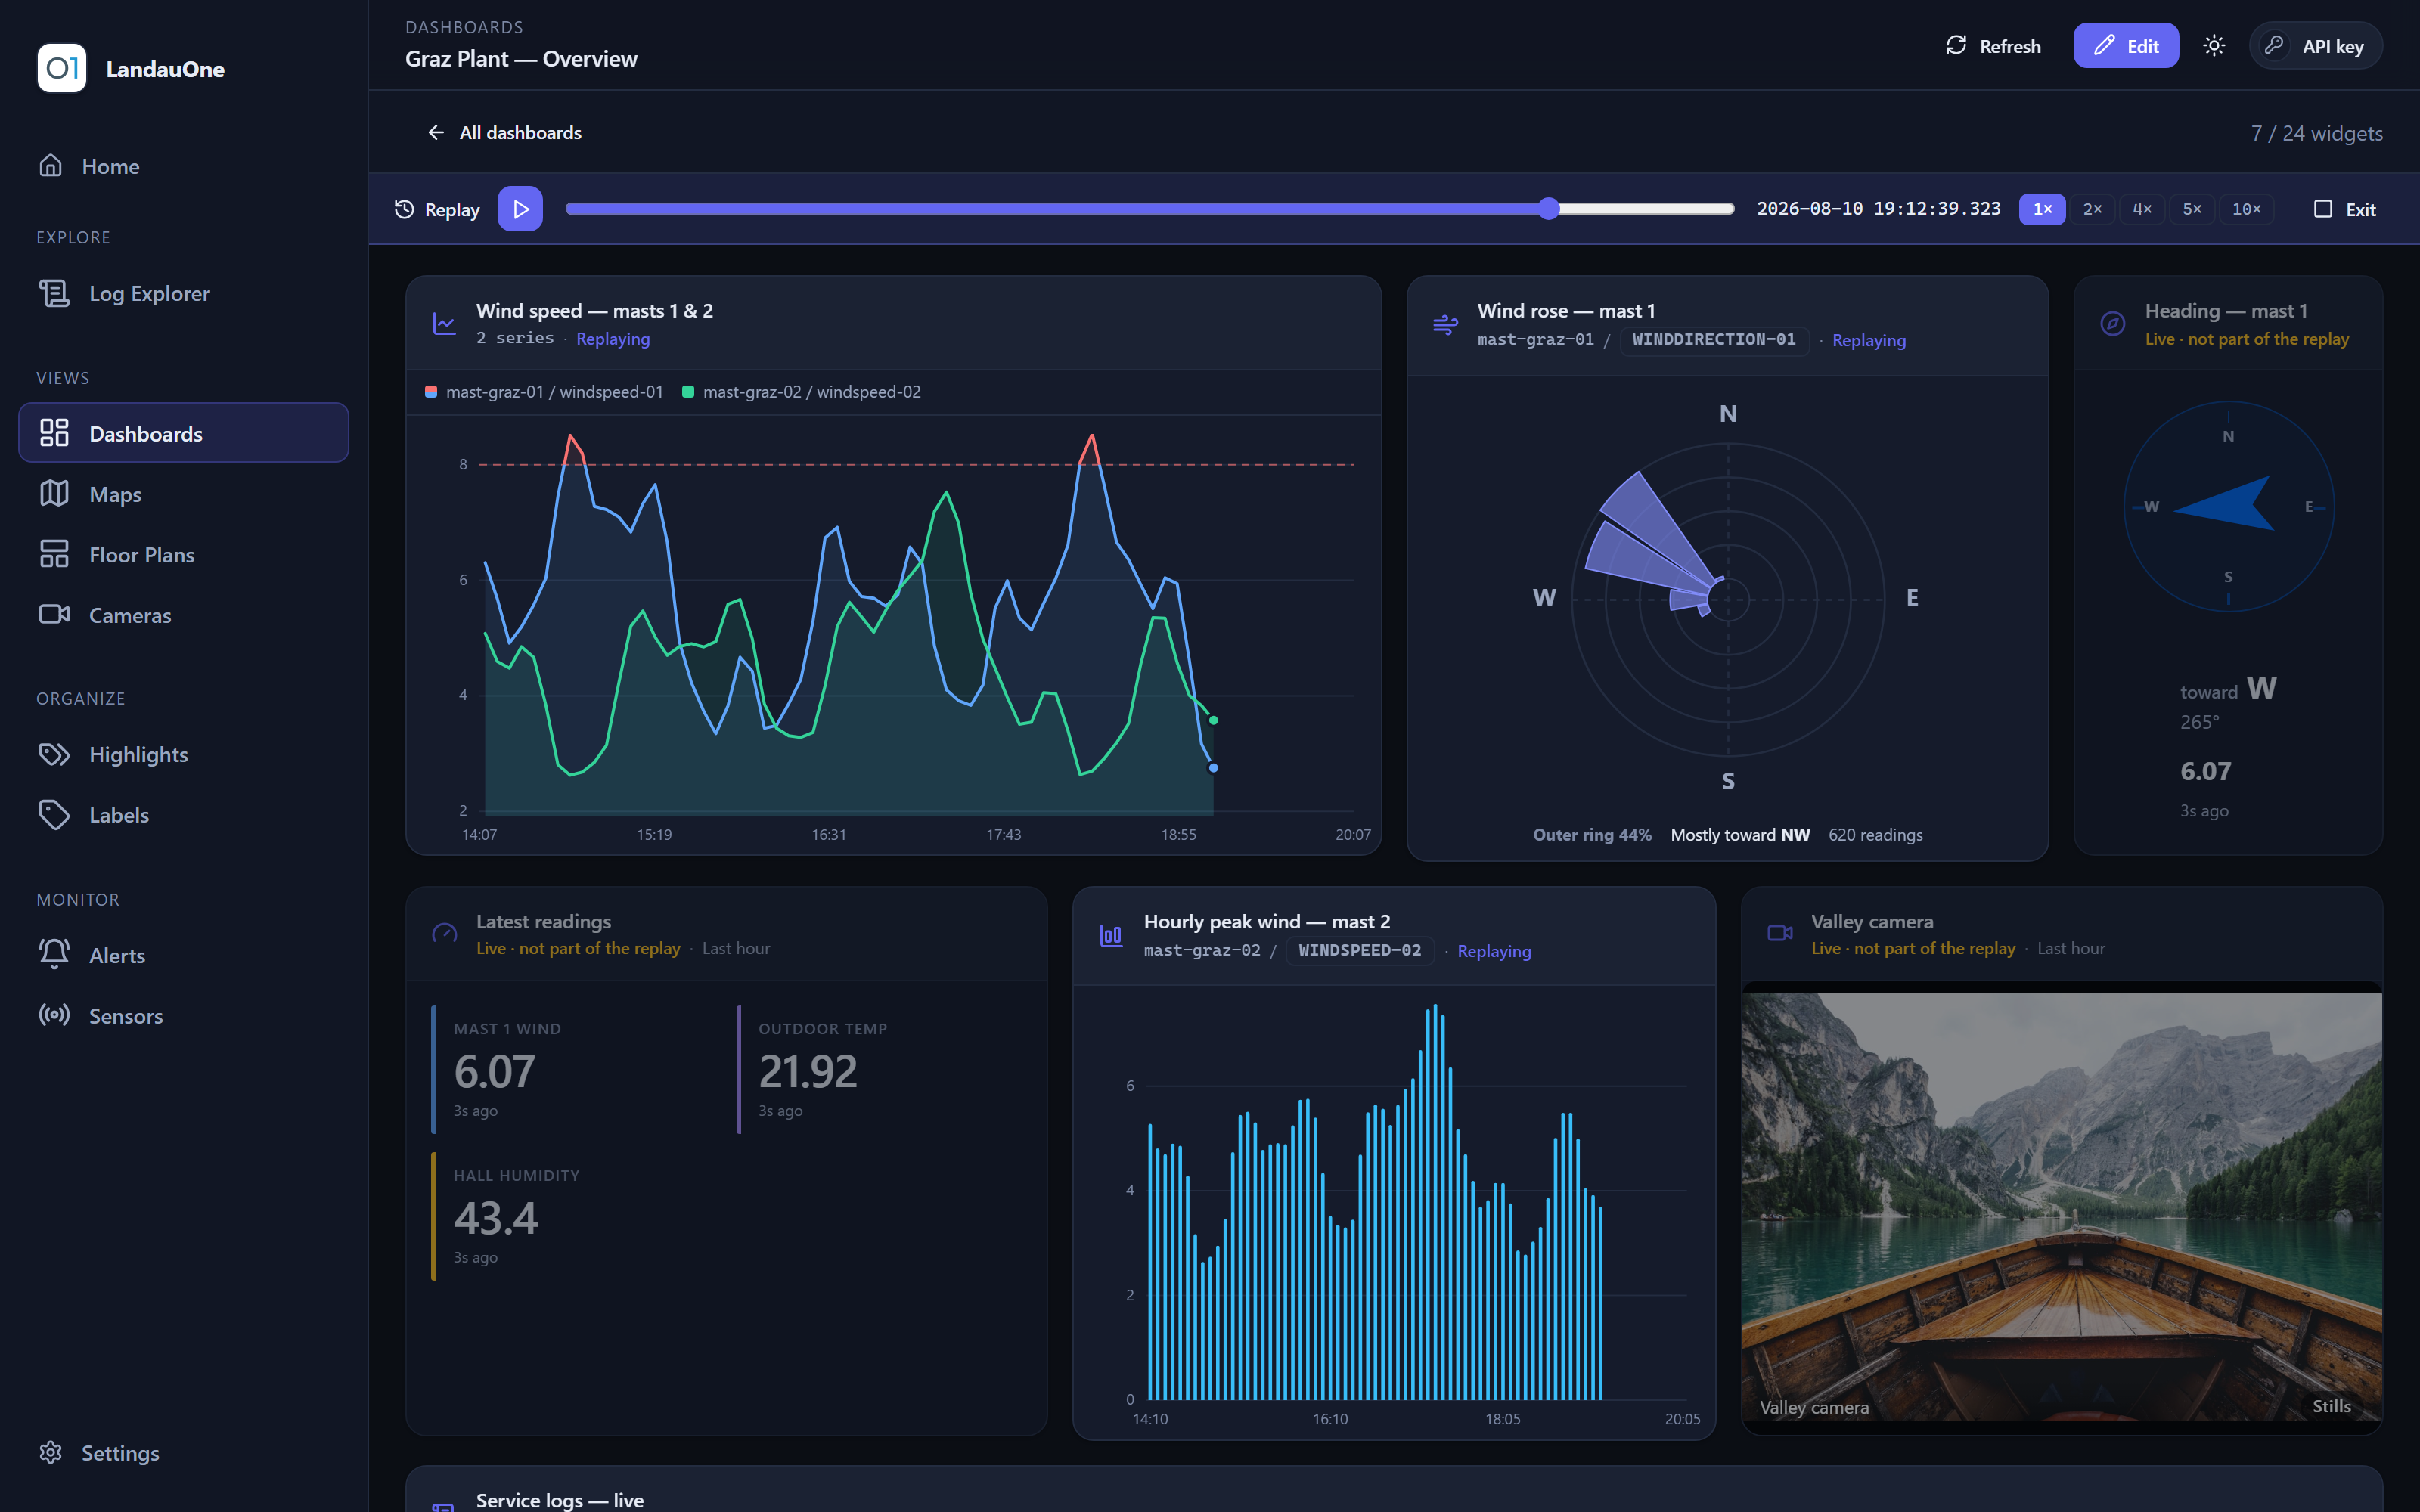
Task: Open Settings at sidebar bottom
Action: pos(184,1452)
